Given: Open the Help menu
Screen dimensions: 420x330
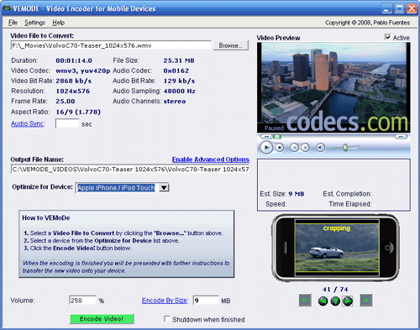Looking at the screenshot, I should pyautogui.click(x=59, y=23).
